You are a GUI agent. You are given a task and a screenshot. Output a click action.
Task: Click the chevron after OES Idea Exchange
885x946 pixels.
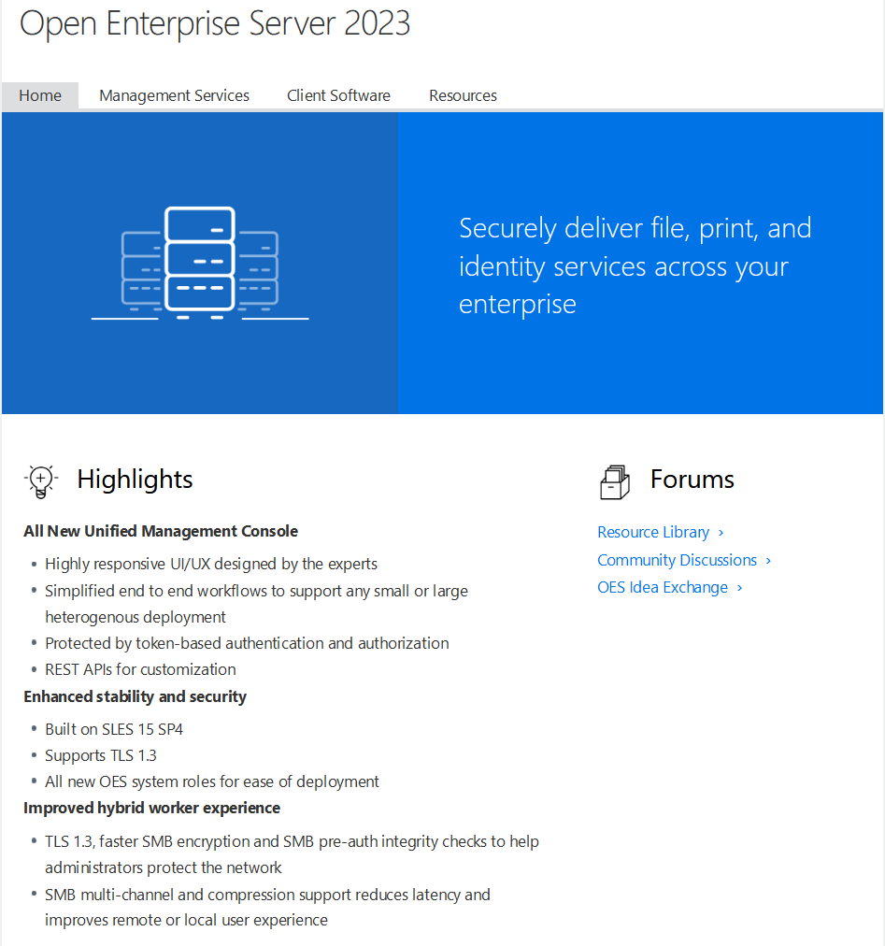point(739,588)
